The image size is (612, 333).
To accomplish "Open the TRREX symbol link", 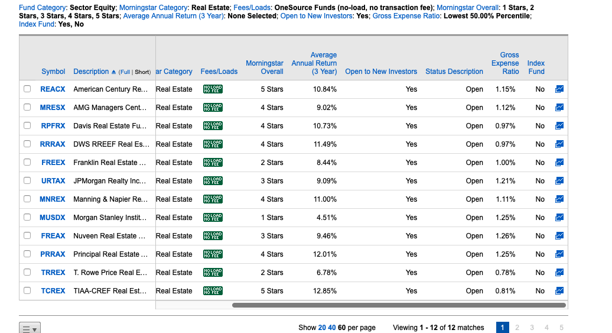I will (x=53, y=273).
